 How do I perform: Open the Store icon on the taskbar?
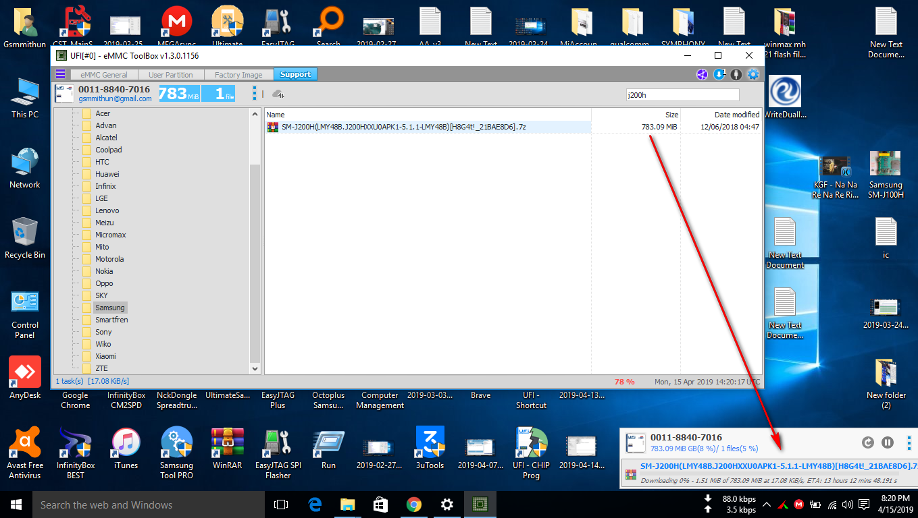click(380, 505)
